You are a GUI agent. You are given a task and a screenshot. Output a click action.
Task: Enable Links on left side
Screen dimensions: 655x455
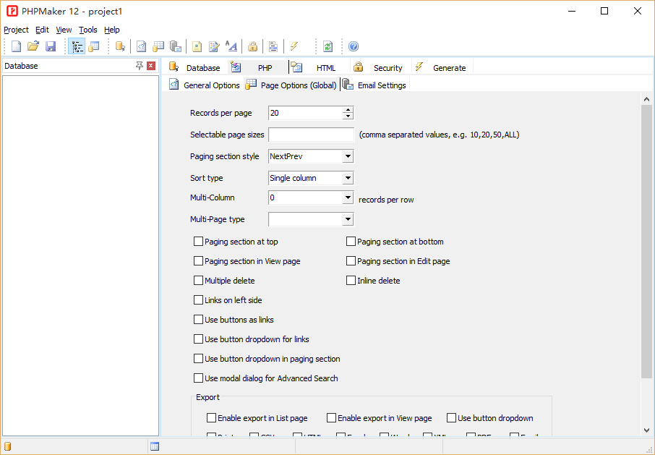click(x=198, y=300)
